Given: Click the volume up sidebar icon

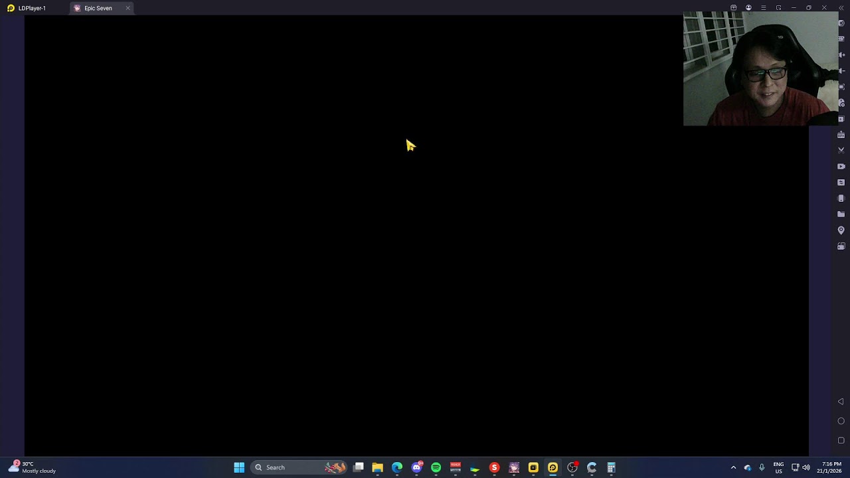Looking at the screenshot, I should pyautogui.click(x=841, y=54).
